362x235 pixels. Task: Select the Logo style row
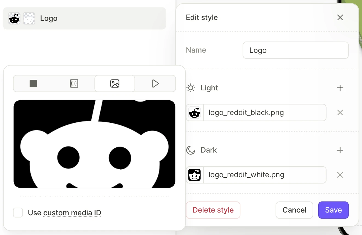point(85,18)
